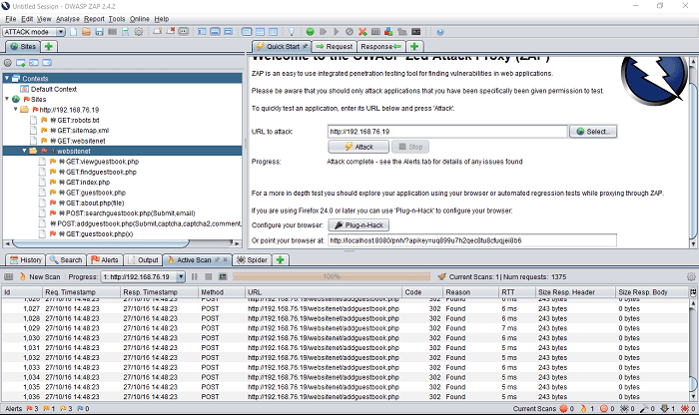
Task: Click the table column chooser icon
Action: click(x=693, y=292)
